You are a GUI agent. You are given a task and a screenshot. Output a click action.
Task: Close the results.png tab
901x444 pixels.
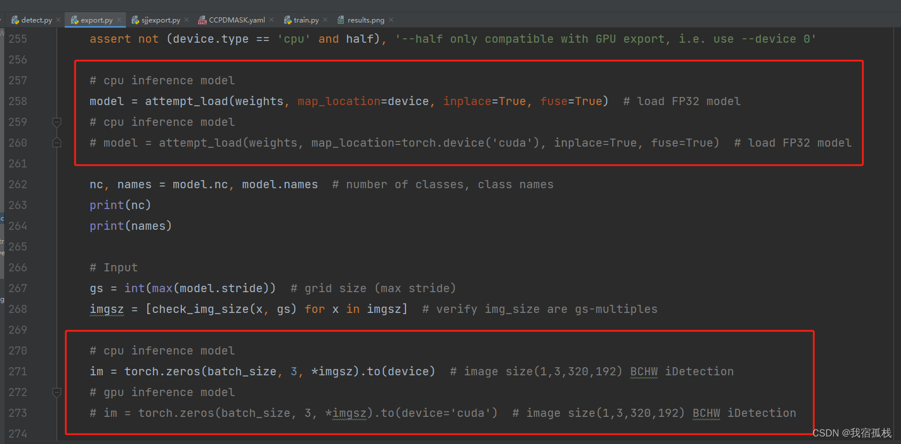pyautogui.click(x=391, y=20)
